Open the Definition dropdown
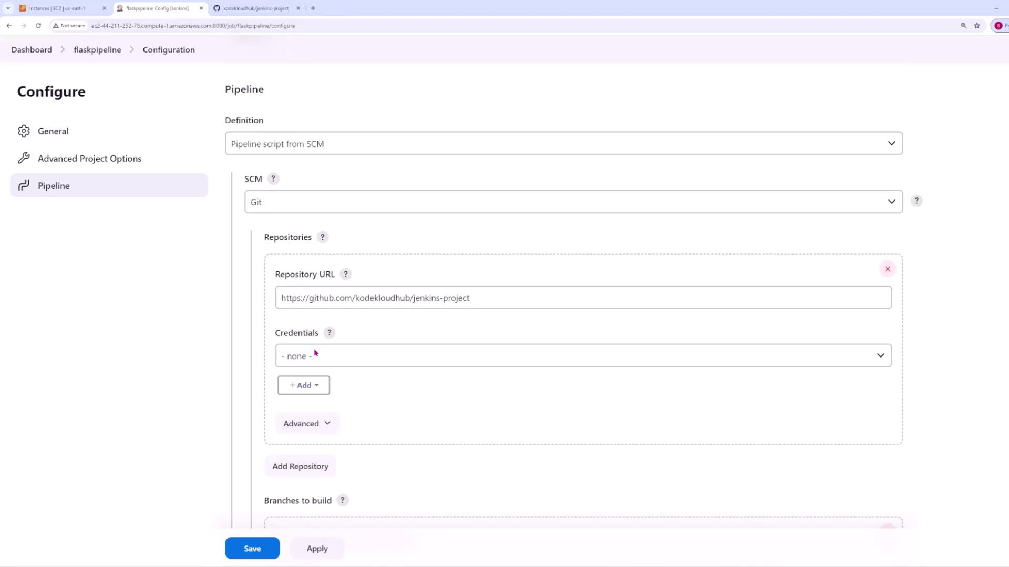Image resolution: width=1009 pixels, height=567 pixels. (x=563, y=143)
